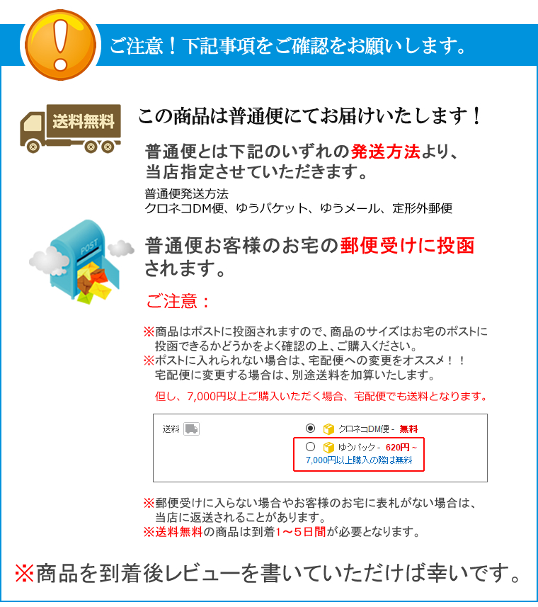Click the レビュー request line at bottom
Viewport: 538px width, 607px height.
pos(269,573)
